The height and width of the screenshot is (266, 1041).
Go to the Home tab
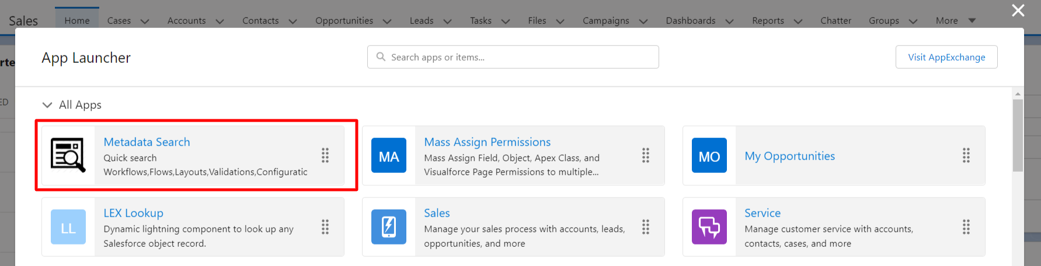(77, 21)
